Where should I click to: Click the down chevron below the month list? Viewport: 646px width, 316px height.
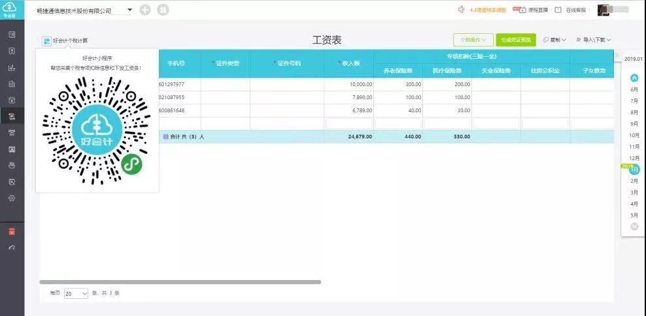point(634,227)
